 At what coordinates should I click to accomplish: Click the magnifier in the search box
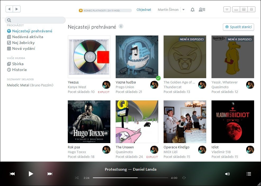(x=9, y=20)
